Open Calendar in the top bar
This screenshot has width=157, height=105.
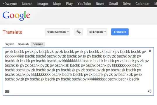coord(142,4)
